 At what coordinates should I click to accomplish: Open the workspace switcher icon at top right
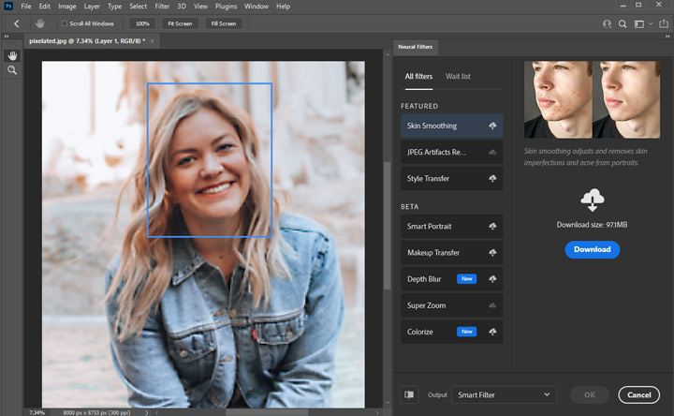pyautogui.click(x=638, y=23)
